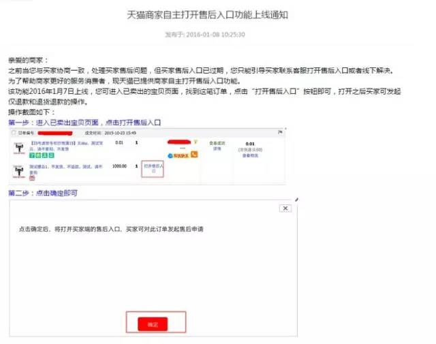Open the second product title link priced 1000.00

tap(66, 169)
